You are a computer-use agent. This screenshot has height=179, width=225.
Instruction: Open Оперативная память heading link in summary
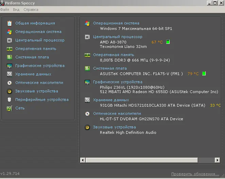point(114,55)
